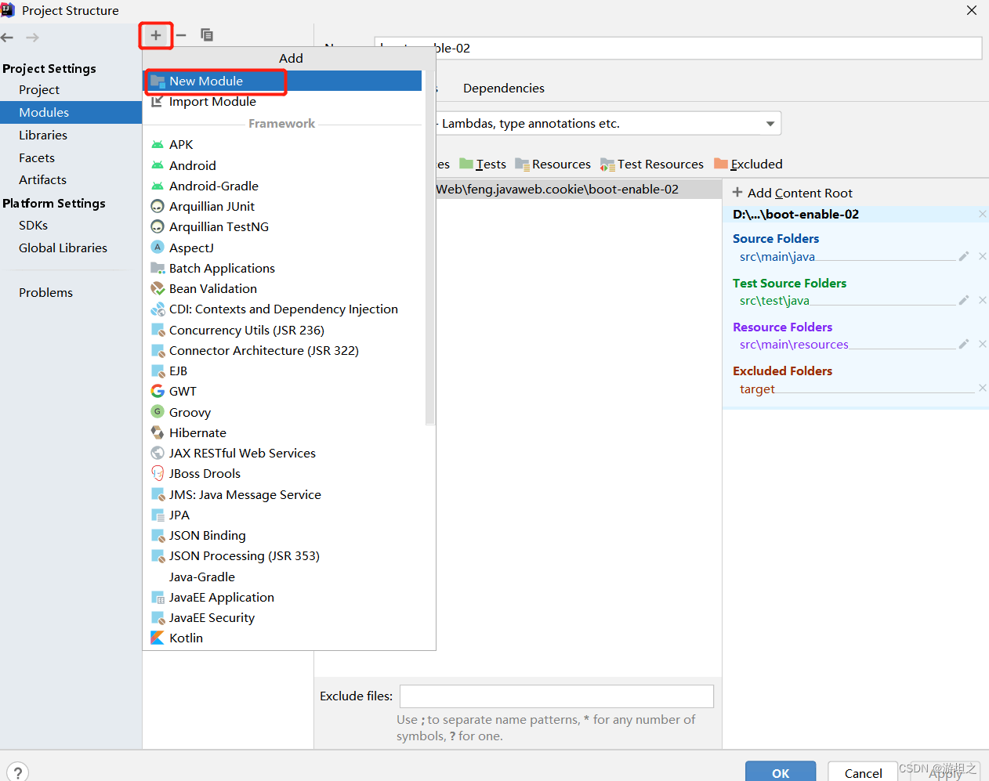Click the JavaEE Application icon
Screen dimensions: 989x781
tap(158, 597)
